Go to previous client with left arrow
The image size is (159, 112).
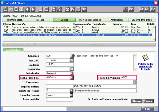(x=27, y=9)
